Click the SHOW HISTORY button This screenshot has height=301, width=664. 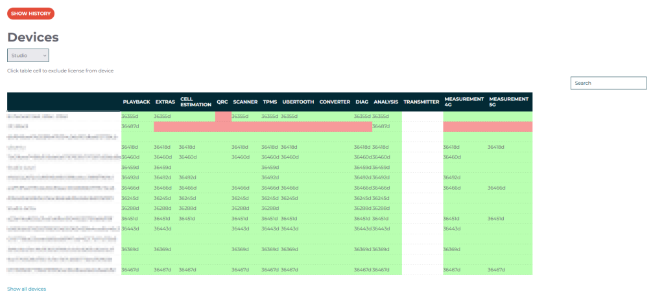click(30, 14)
